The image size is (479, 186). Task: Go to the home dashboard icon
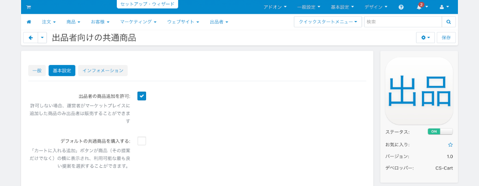click(x=29, y=22)
